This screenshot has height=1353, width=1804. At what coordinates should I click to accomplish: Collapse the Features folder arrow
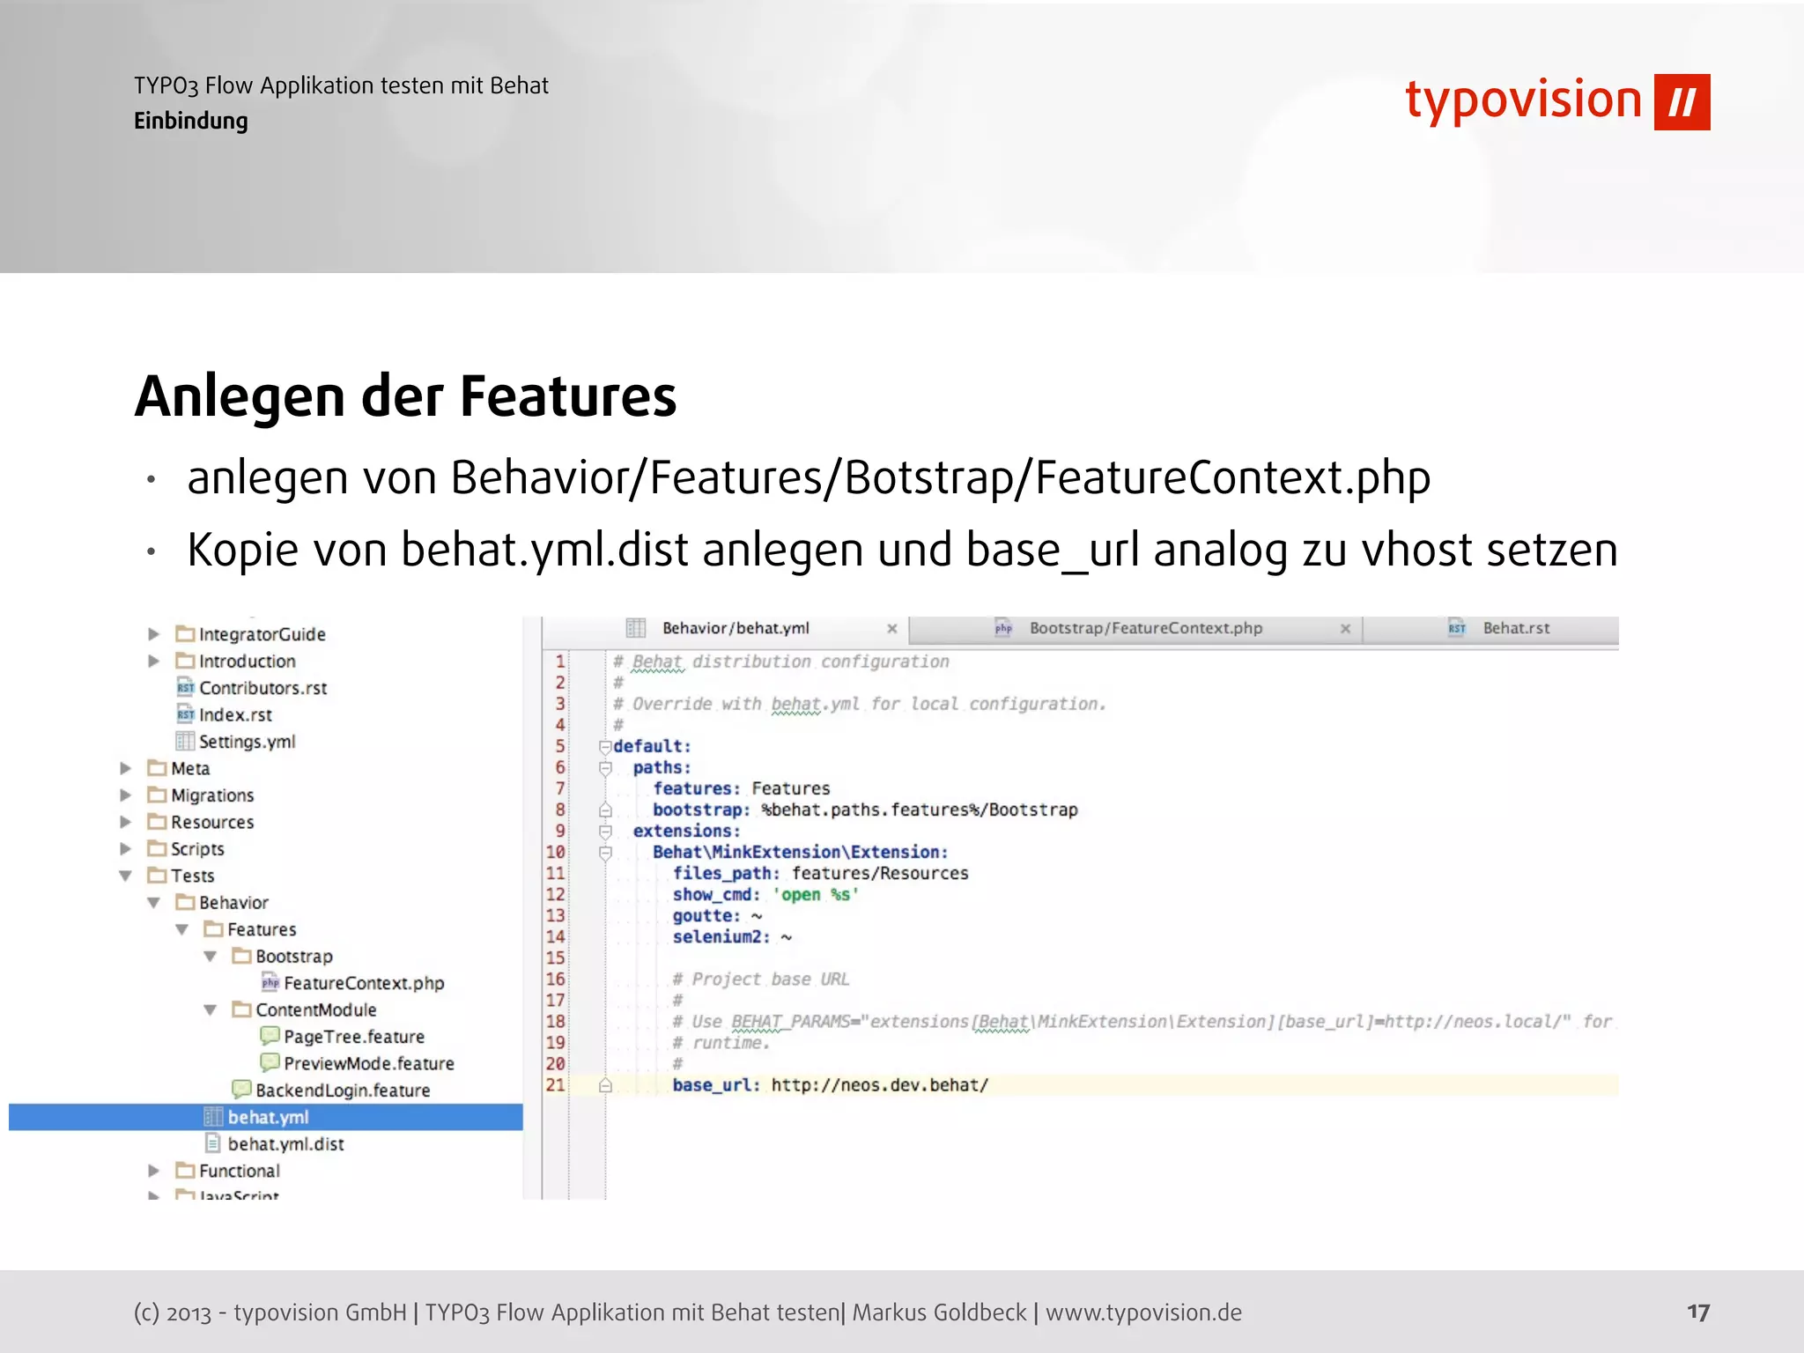point(181,929)
